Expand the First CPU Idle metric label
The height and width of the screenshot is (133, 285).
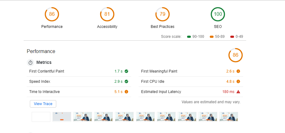point(153,82)
